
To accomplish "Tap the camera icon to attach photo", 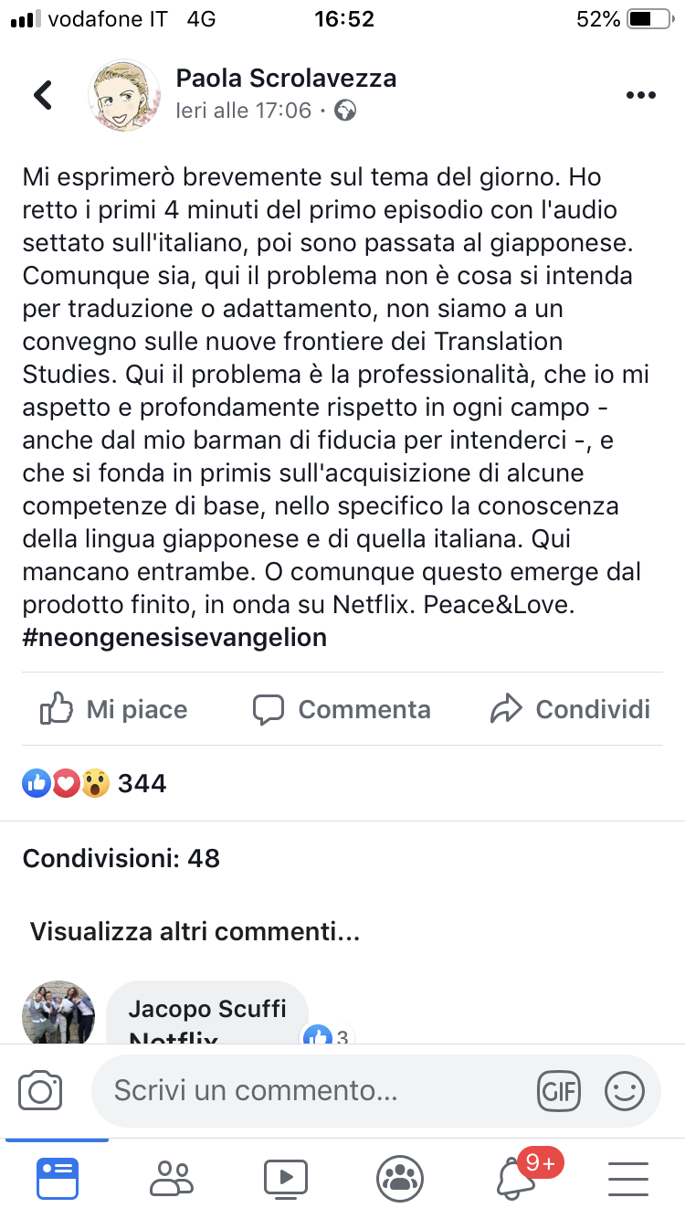I will 41,1091.
